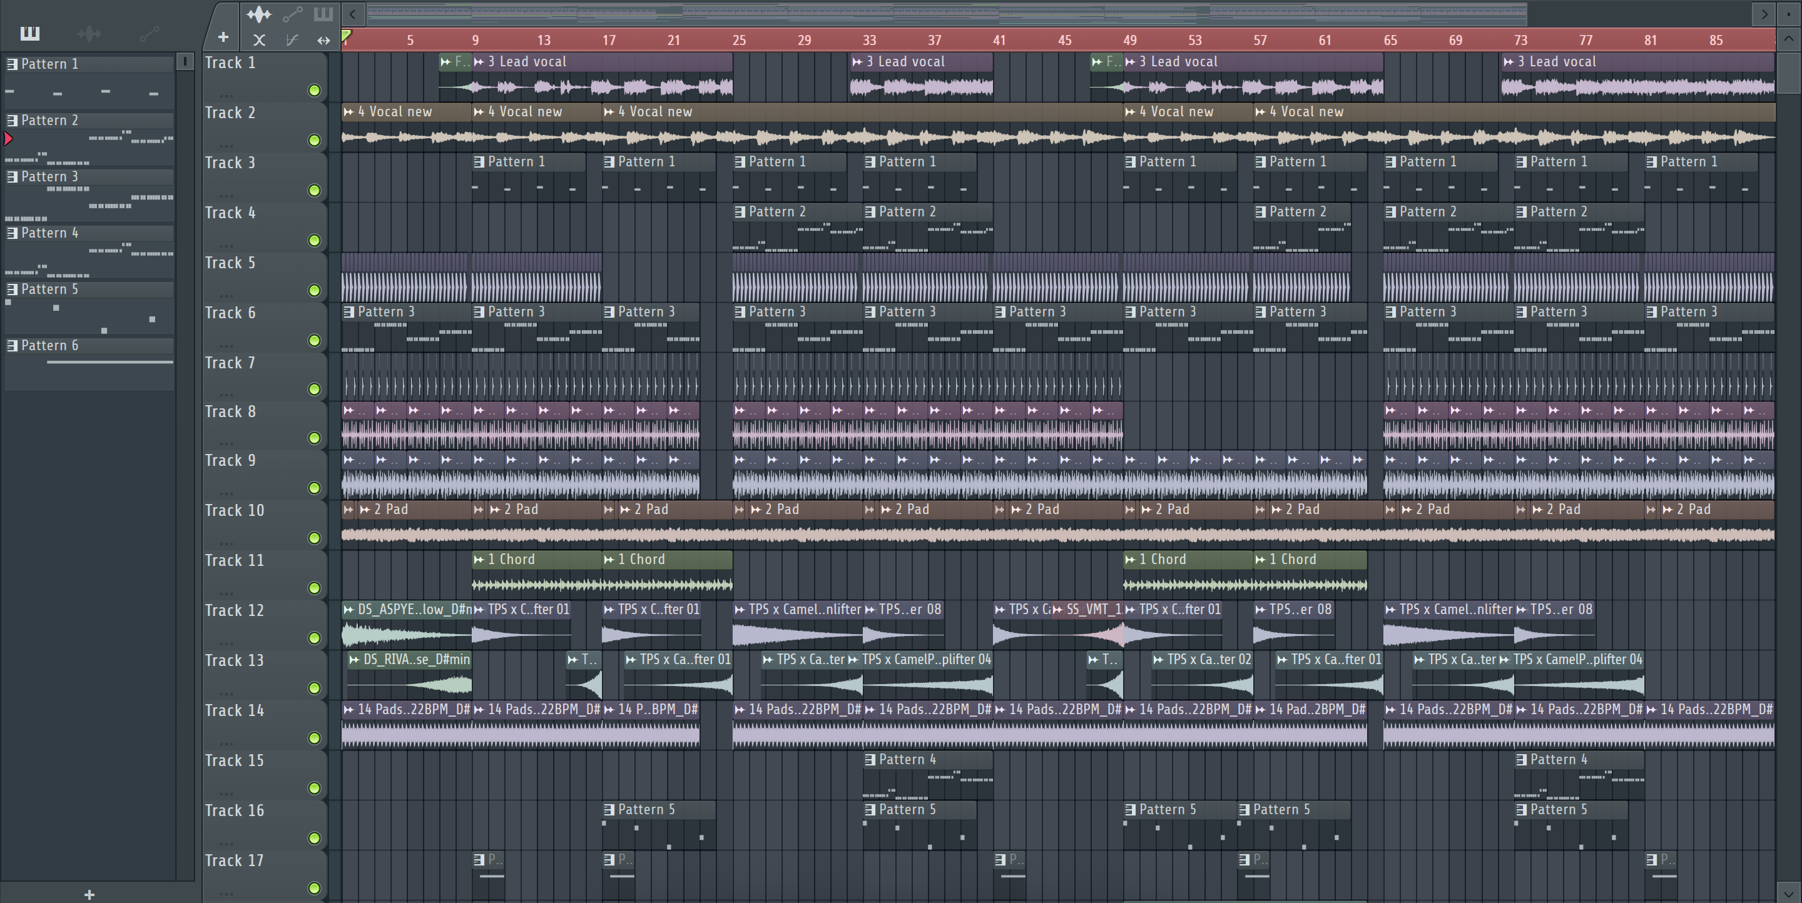Add a new pattern with the picker plus
Image resolution: width=1802 pixels, height=903 pixels.
[x=89, y=894]
